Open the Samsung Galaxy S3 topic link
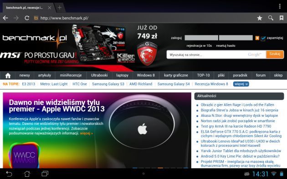 108,84
